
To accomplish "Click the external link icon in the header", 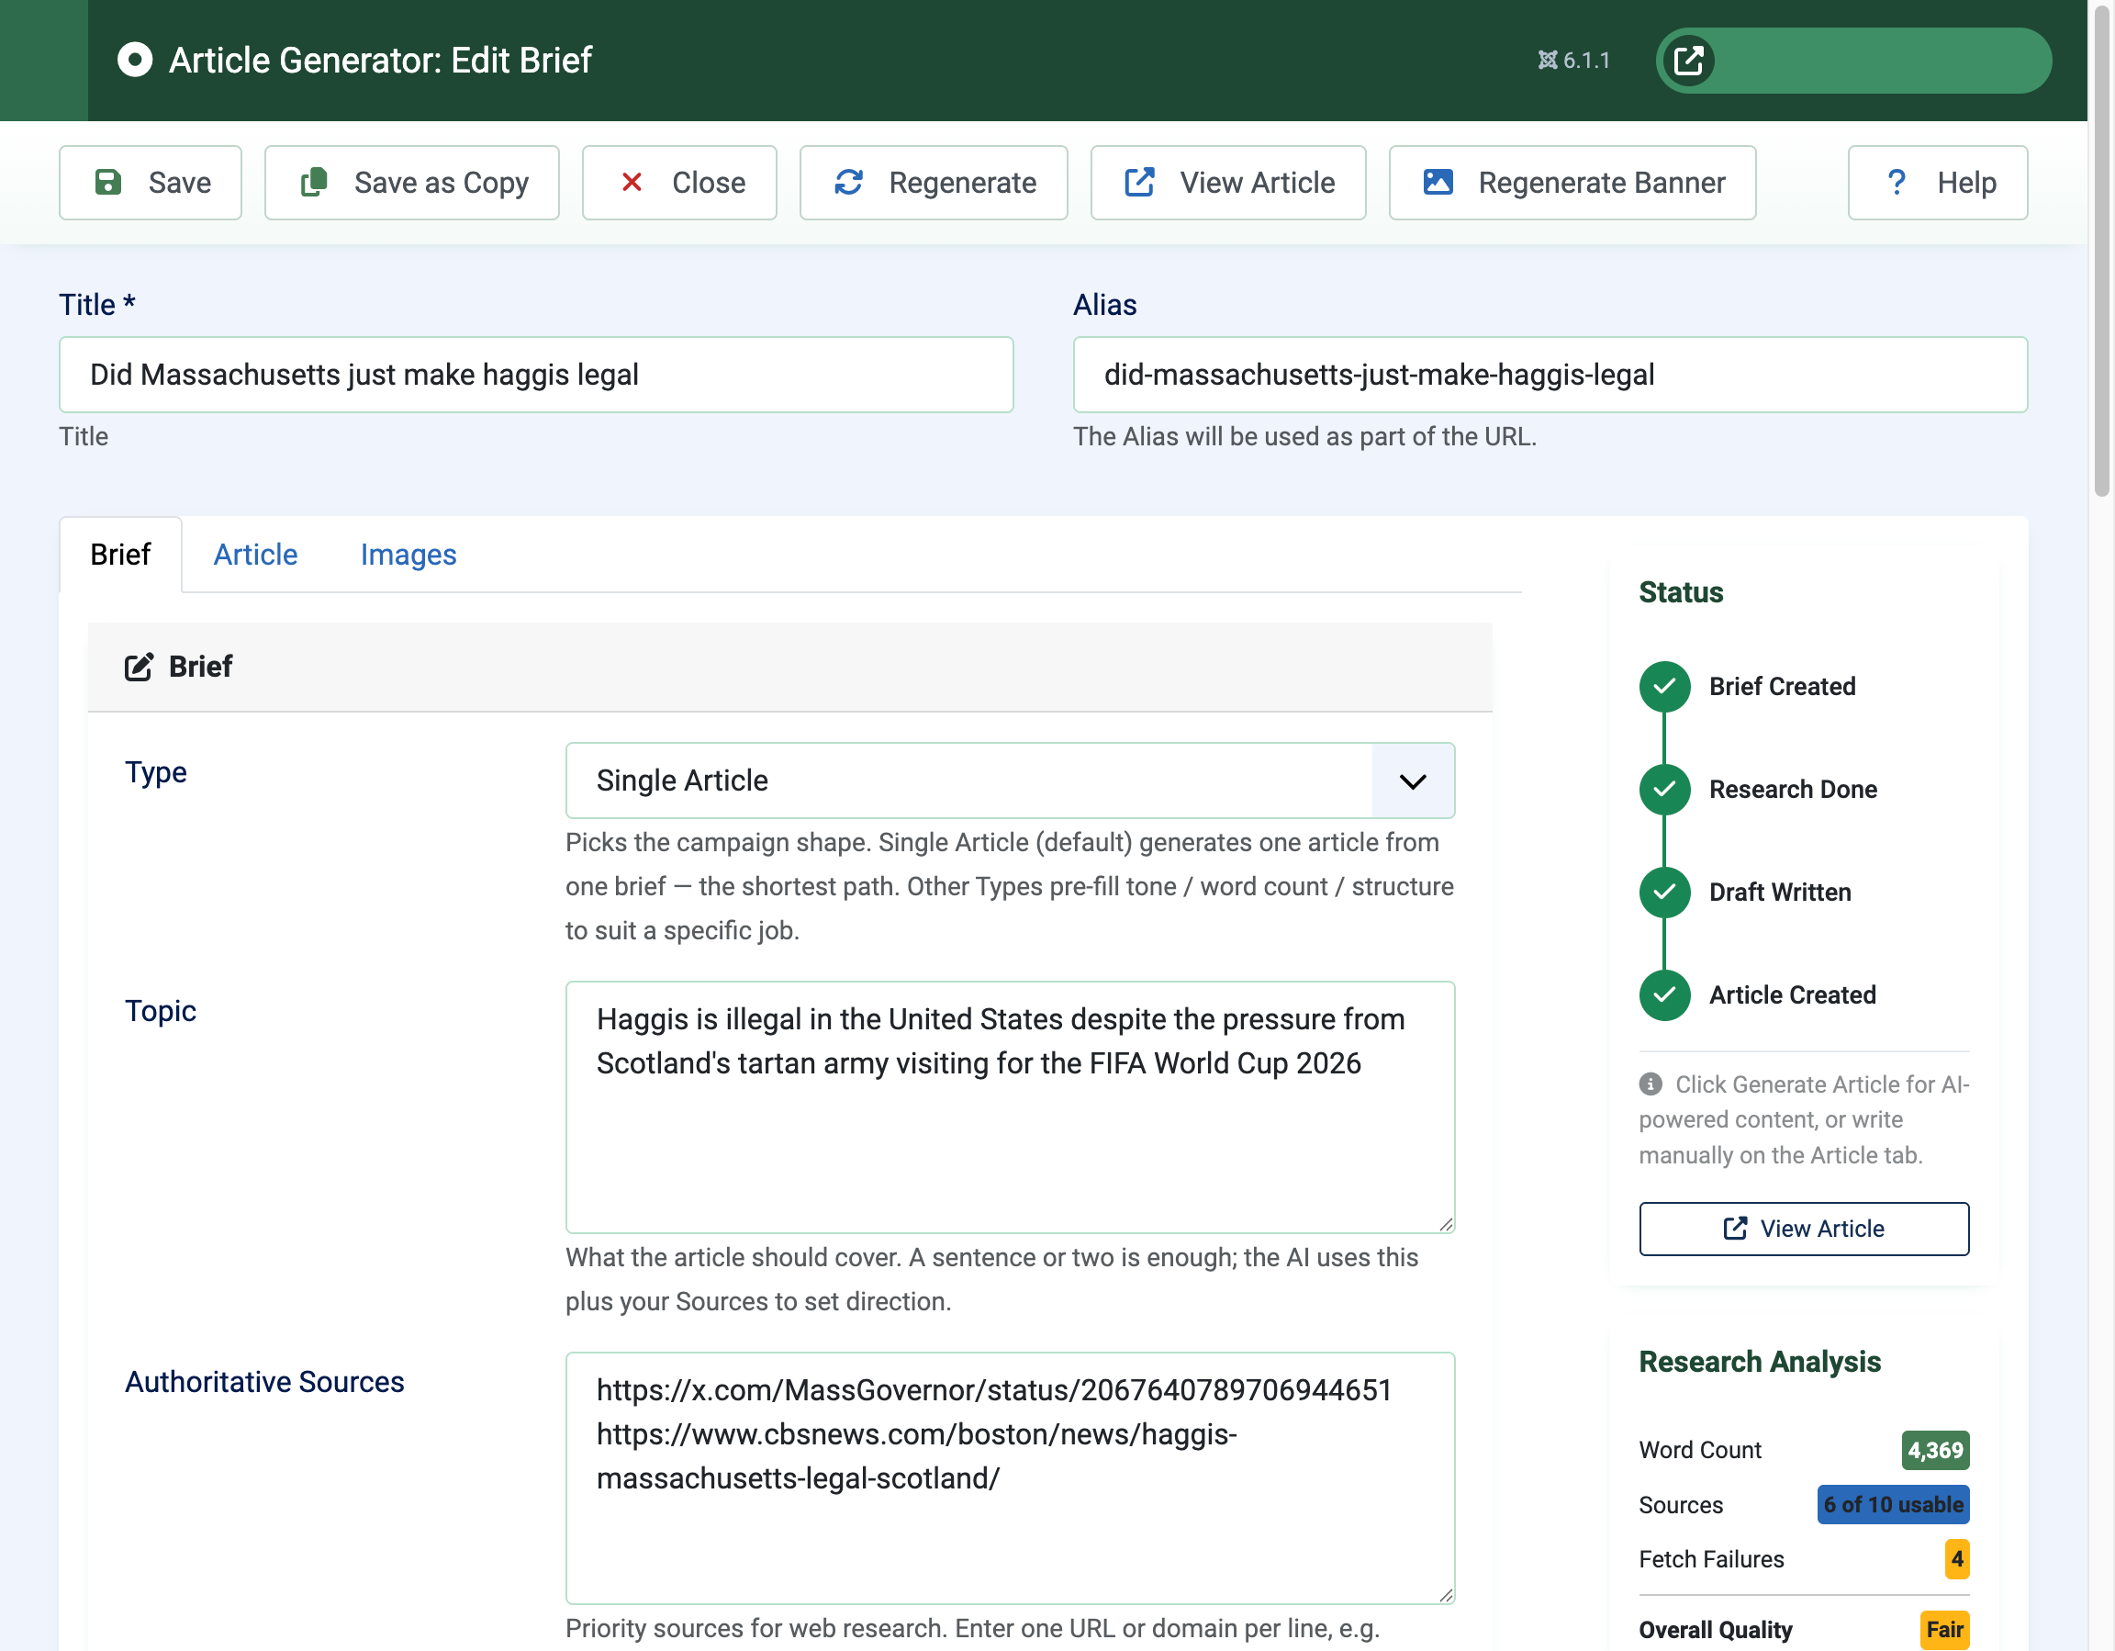I will tap(1689, 60).
